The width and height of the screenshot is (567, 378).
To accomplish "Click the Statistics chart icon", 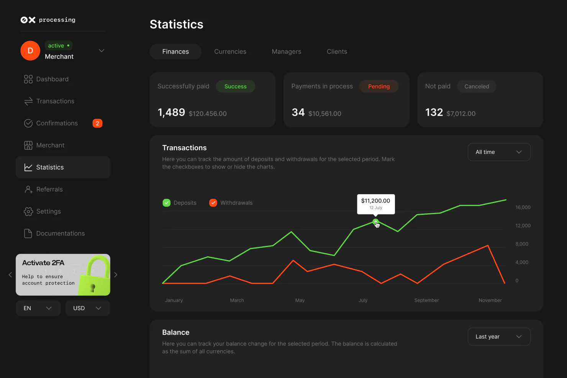I will click(x=28, y=167).
